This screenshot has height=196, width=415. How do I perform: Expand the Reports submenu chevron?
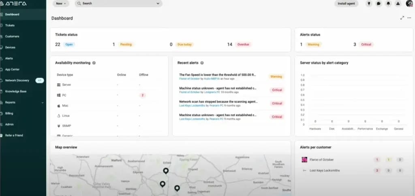click(x=43, y=102)
